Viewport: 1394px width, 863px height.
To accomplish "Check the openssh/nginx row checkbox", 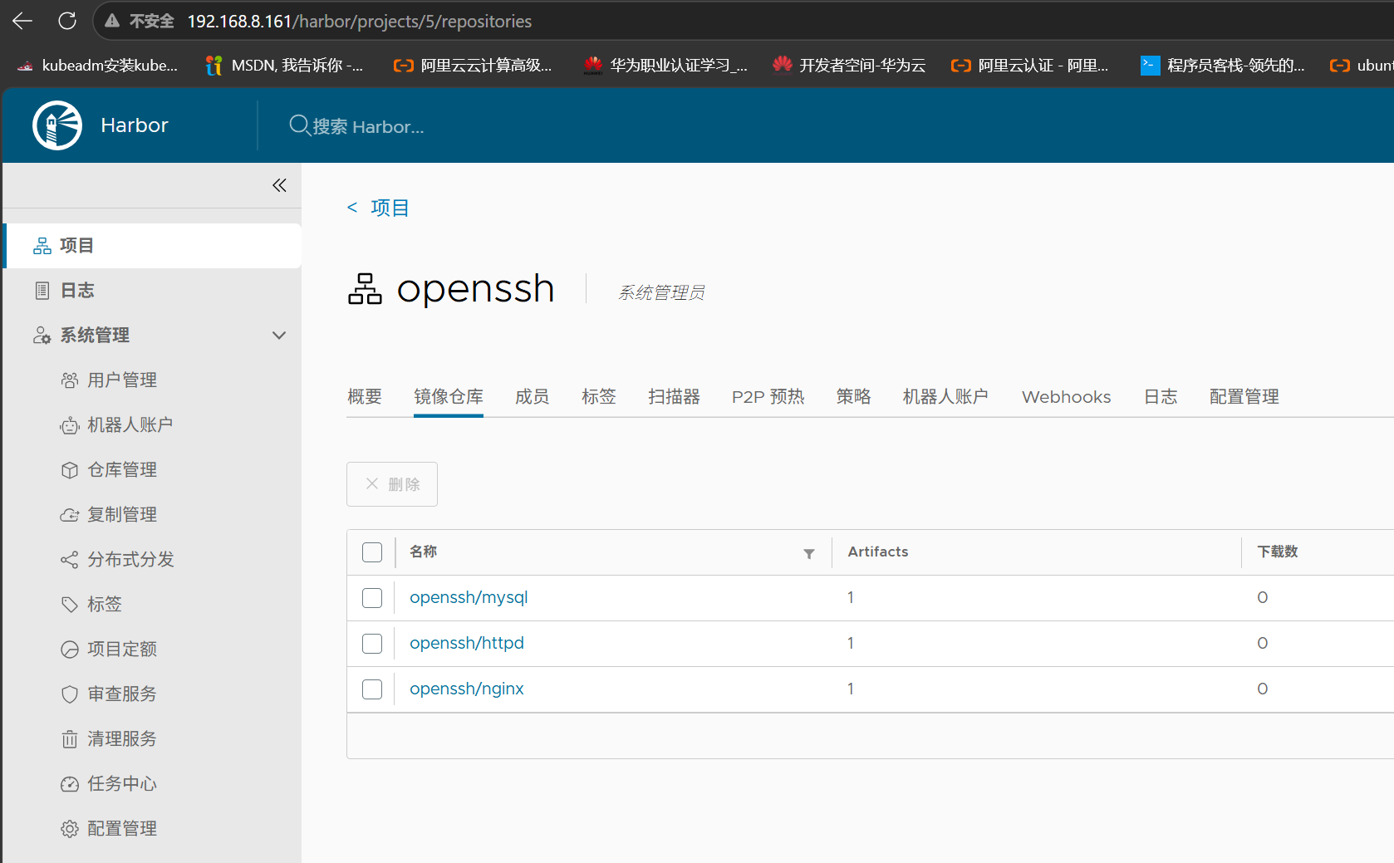I will pyautogui.click(x=372, y=689).
